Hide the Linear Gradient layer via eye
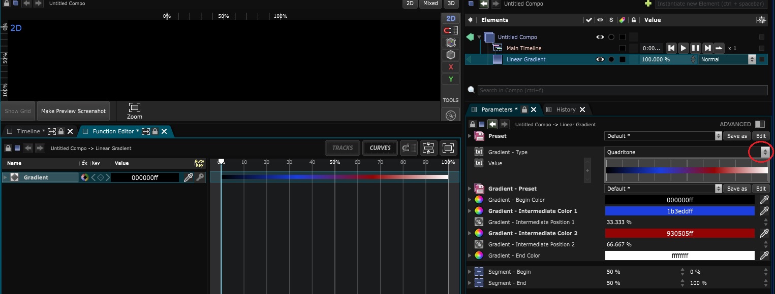 [600, 59]
